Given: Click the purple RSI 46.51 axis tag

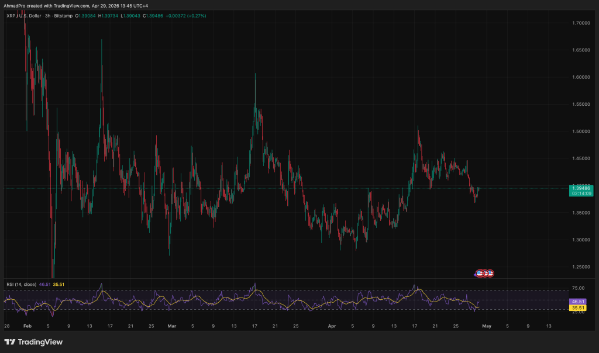Looking at the screenshot, I should pos(577,302).
